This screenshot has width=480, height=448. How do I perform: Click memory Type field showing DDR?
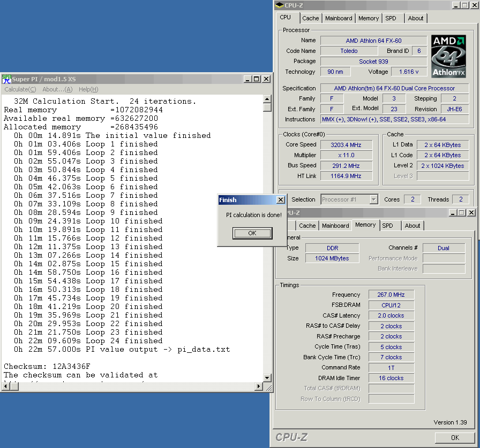pyautogui.click(x=333, y=248)
